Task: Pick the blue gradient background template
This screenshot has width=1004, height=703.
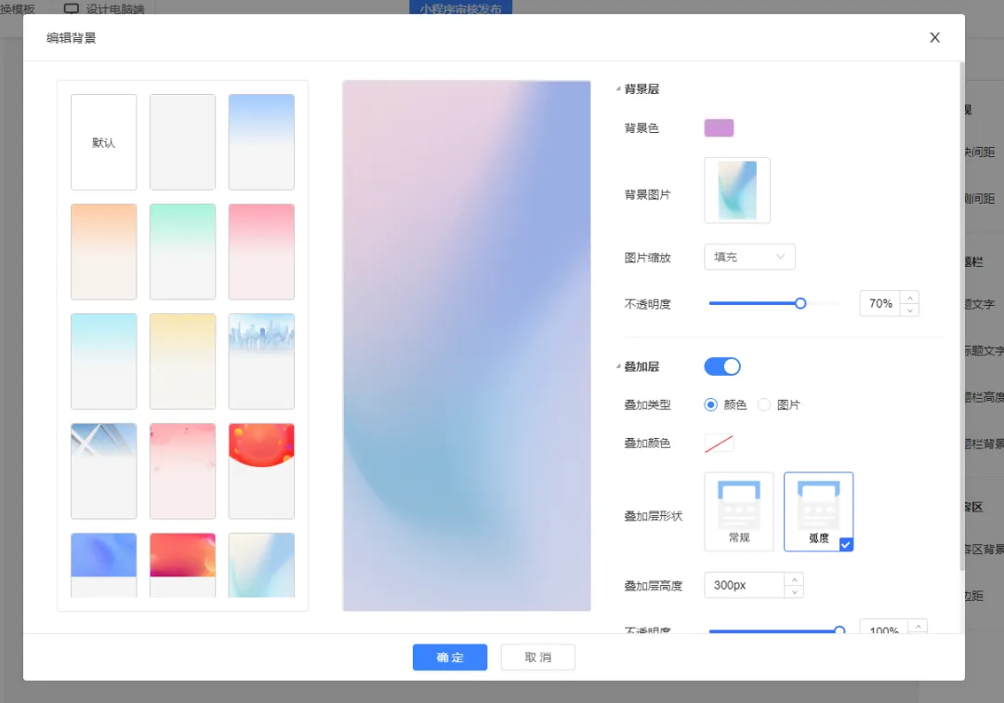Action: tap(261, 142)
